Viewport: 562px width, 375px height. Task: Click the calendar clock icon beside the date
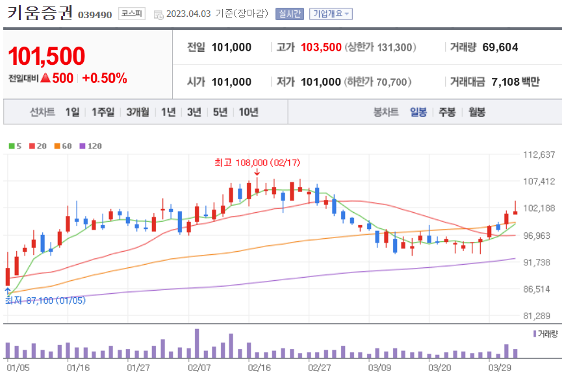(x=159, y=14)
